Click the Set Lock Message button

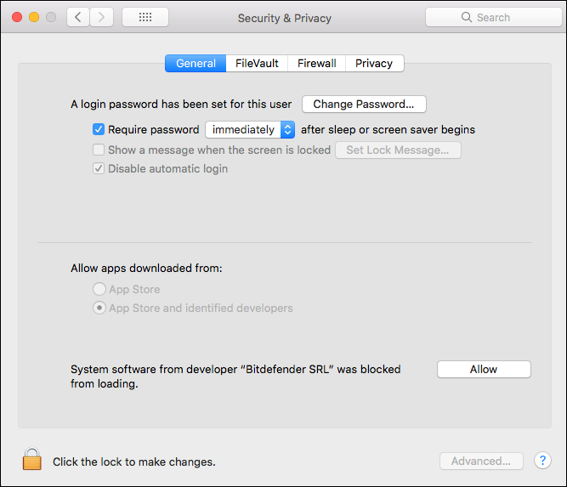(x=398, y=150)
